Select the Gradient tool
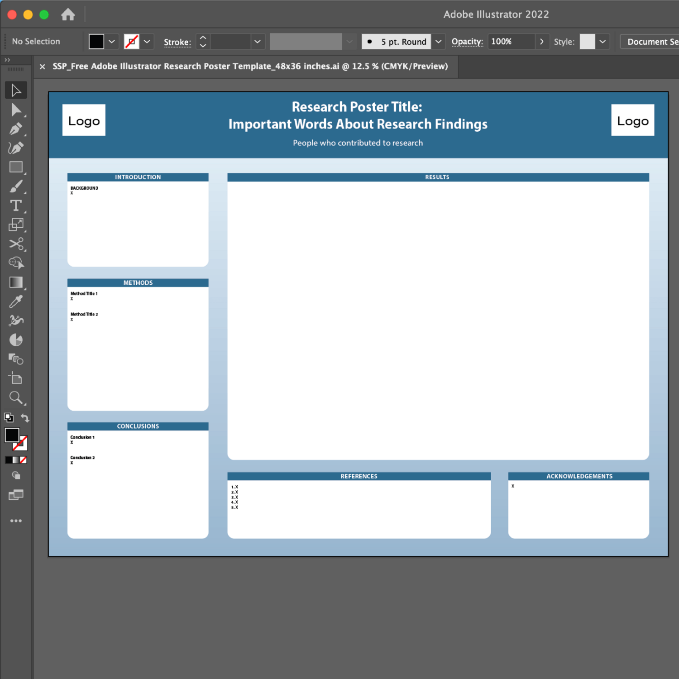 (x=16, y=282)
